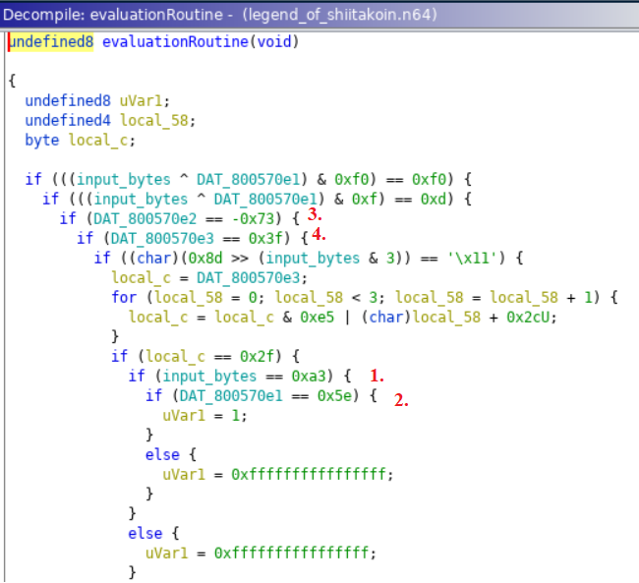Click DAT_800570e3 in the 0x3f comparison
639x583 pixels.
[x=162, y=238]
